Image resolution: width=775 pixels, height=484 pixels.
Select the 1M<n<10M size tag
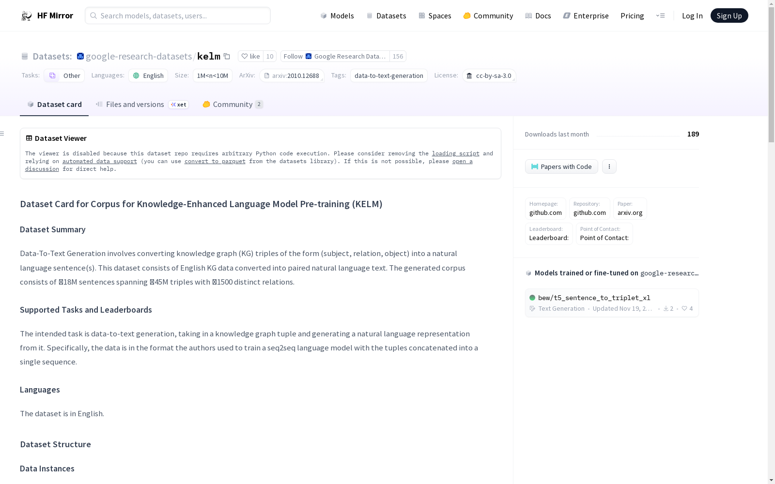(213, 76)
